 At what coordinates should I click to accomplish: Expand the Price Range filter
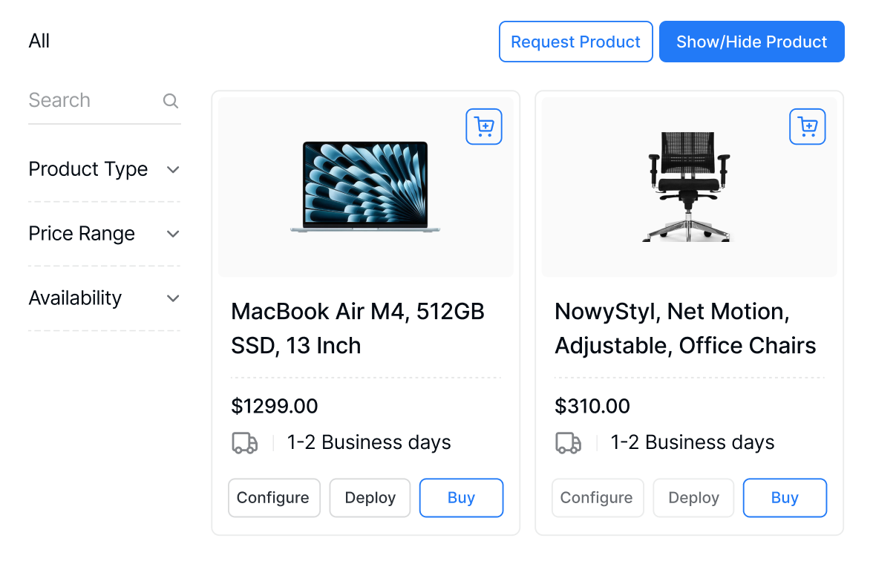(x=104, y=234)
